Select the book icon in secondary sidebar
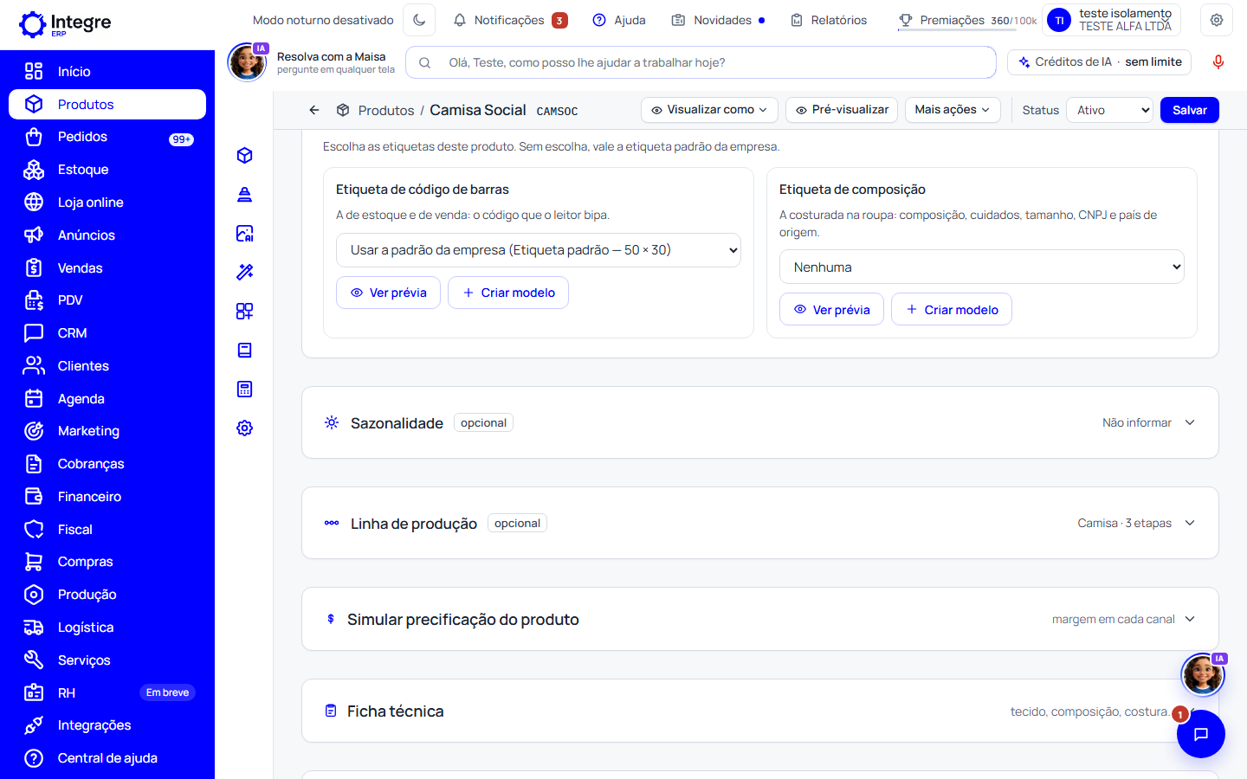1247x779 pixels. click(245, 350)
